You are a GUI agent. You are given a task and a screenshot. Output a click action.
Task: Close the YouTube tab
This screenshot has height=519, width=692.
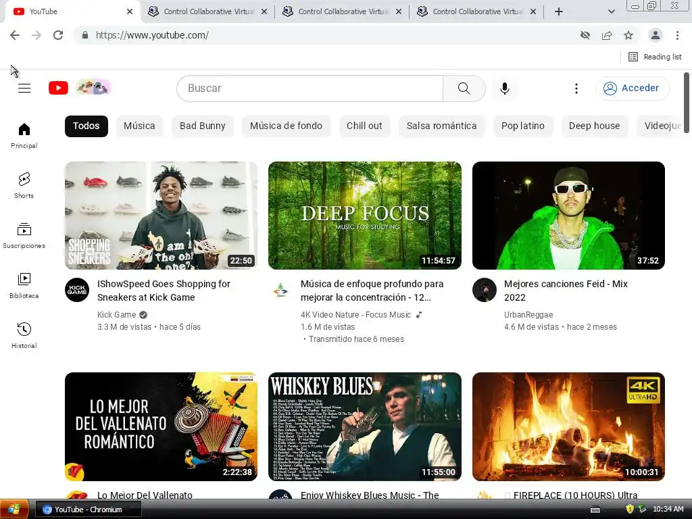tap(129, 11)
